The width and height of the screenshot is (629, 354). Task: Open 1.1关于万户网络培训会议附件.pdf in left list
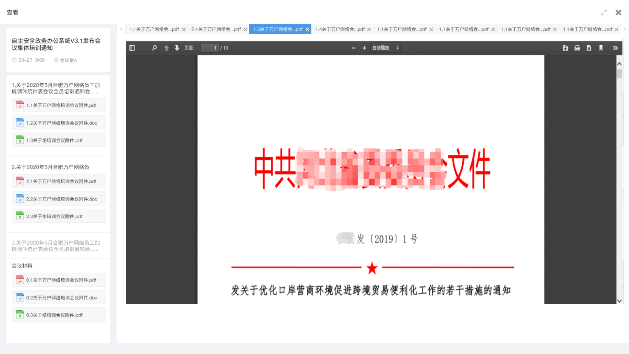pos(58,105)
